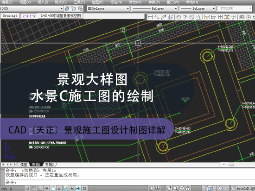Switch to the Z-01-05东城丽景景观总图 tab
The width and height of the screenshot is (255, 191).
61,16
